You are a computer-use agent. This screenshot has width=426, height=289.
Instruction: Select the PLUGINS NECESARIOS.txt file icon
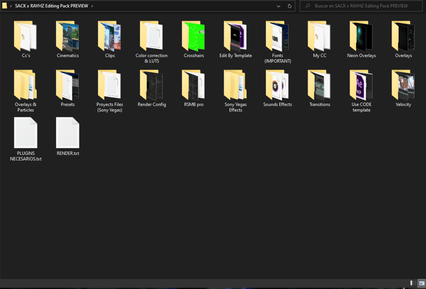coord(25,133)
